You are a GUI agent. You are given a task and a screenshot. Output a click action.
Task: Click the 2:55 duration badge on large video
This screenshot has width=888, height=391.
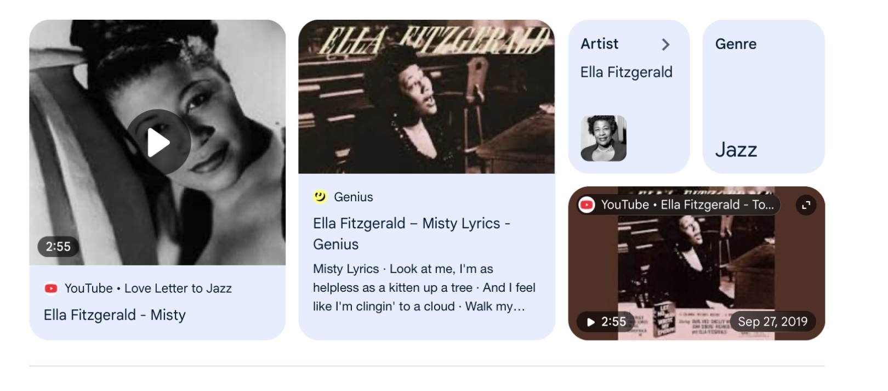(58, 247)
